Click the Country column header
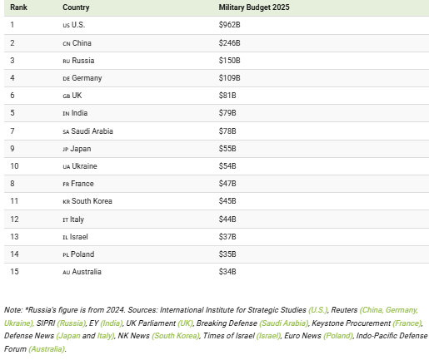Image resolution: width=429 pixels, height=360 pixels. [76, 7]
